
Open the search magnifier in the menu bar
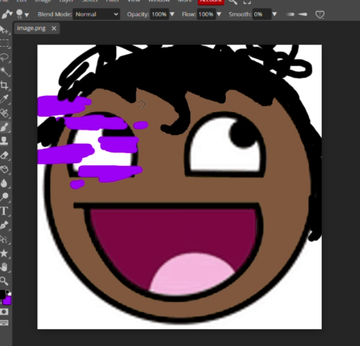[233, 2]
